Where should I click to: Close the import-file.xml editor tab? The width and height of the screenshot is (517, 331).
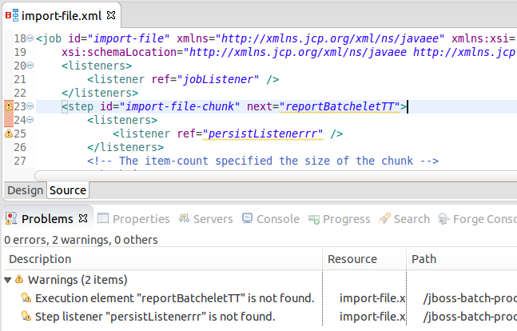(111, 15)
